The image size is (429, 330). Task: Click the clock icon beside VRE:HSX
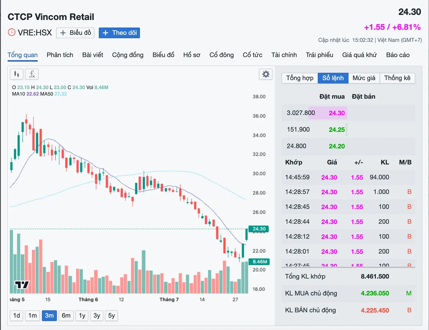click(12, 32)
